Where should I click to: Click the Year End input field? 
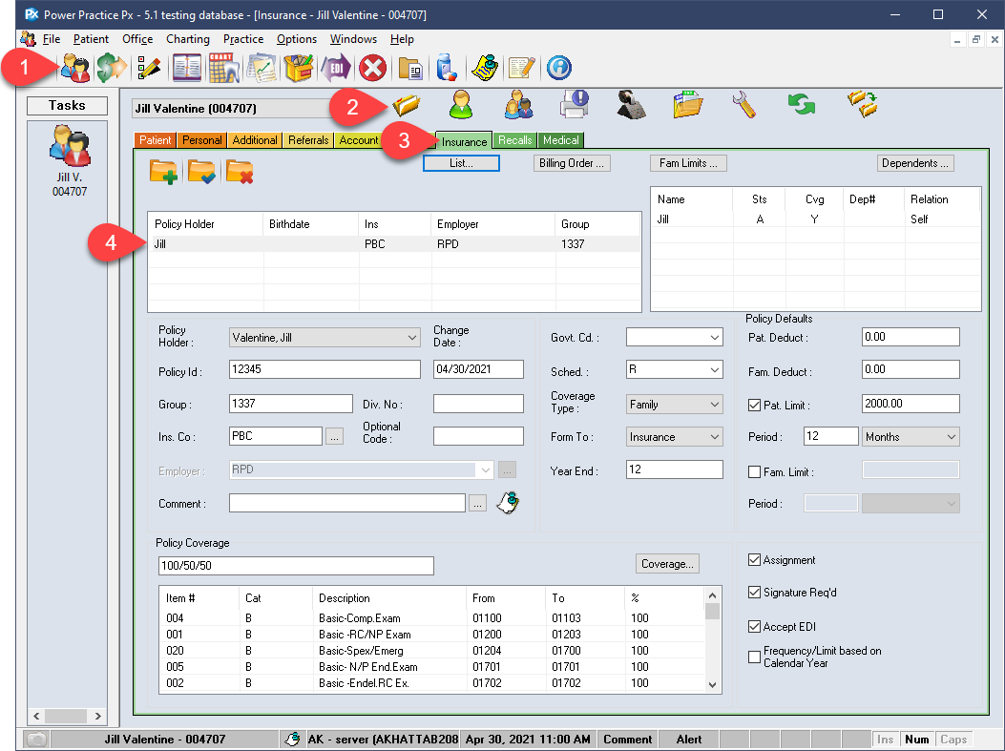(674, 469)
